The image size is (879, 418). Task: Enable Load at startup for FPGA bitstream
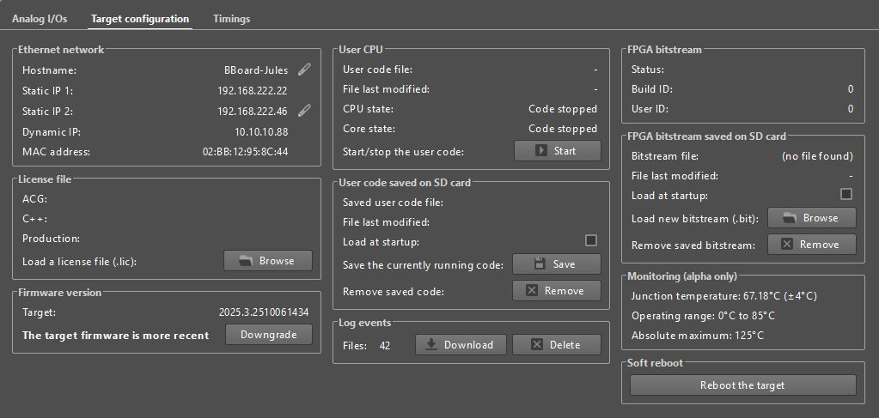click(x=845, y=194)
